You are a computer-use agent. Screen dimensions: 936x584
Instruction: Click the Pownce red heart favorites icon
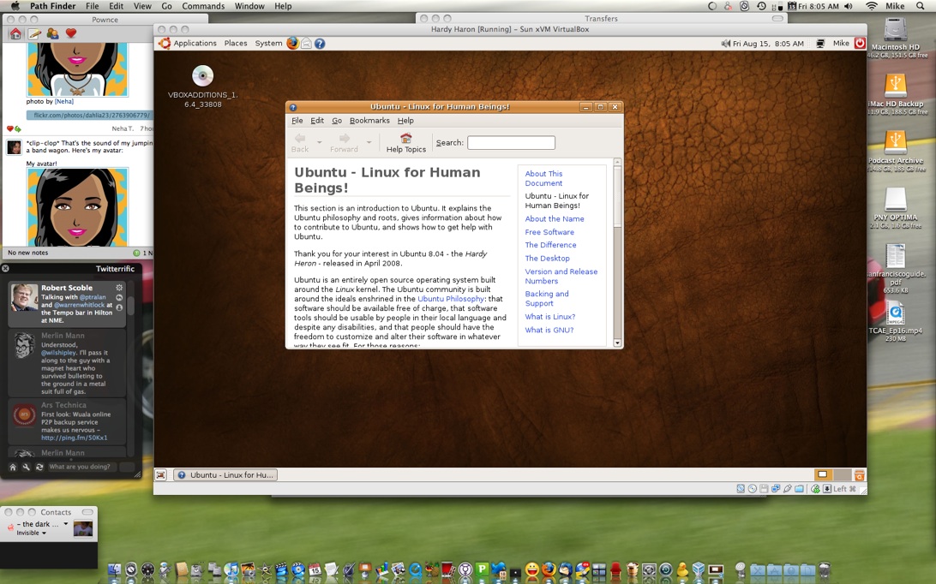71,34
